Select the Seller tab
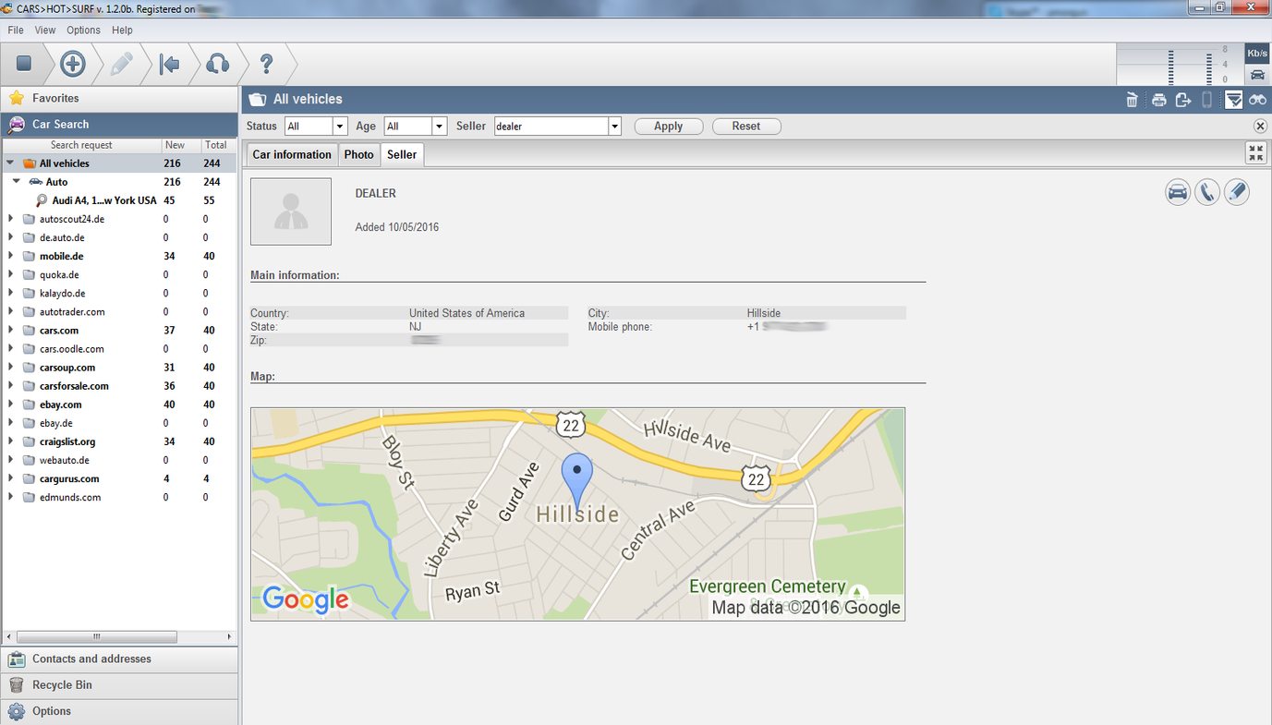Image resolution: width=1272 pixels, height=725 pixels. (402, 154)
